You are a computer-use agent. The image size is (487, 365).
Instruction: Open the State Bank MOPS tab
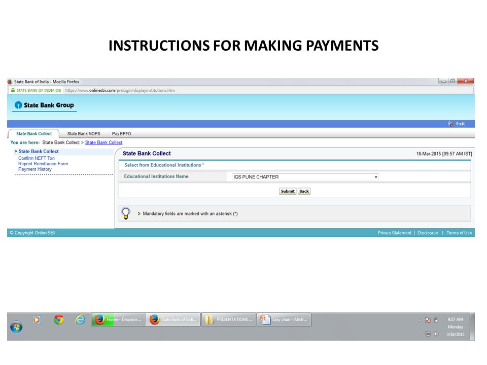coord(84,134)
